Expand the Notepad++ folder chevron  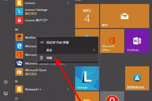coord(68,89)
